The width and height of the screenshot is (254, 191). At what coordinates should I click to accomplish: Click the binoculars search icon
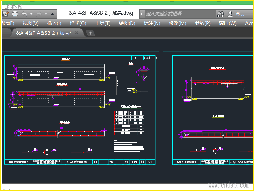(221, 14)
